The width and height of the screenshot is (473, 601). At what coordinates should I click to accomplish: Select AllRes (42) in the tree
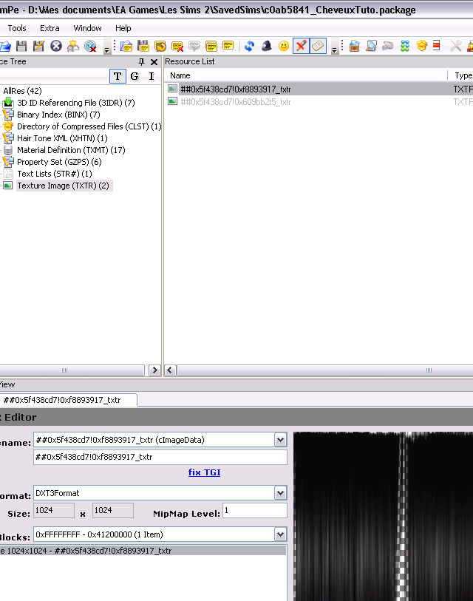22,91
